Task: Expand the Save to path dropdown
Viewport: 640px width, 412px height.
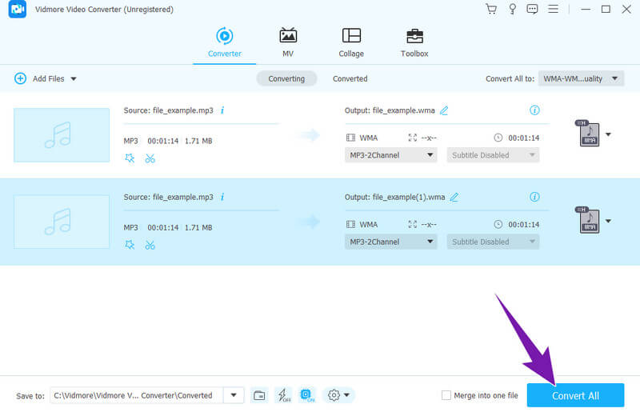Action: click(x=234, y=395)
